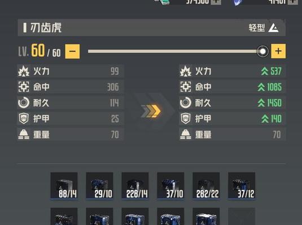The height and width of the screenshot is (225, 302).
Task: Click the 重量 weight icon on left
Action: pos(24,134)
